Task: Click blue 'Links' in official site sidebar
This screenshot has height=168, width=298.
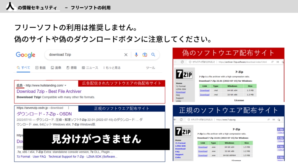Action: click(x=178, y=157)
